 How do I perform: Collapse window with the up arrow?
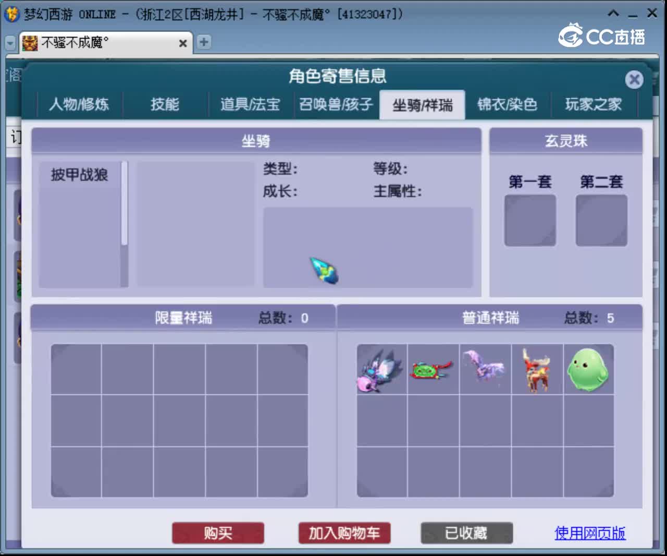pyautogui.click(x=613, y=14)
